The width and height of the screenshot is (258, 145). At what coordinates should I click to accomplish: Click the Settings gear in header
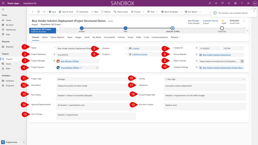[235, 3]
